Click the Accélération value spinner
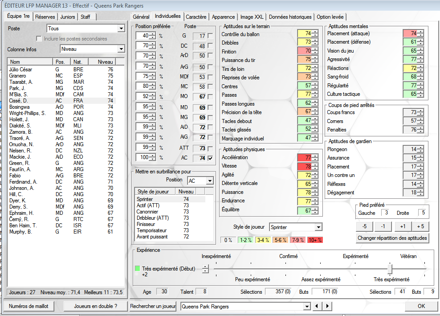This screenshot has width=440, height=316. tap(315, 158)
